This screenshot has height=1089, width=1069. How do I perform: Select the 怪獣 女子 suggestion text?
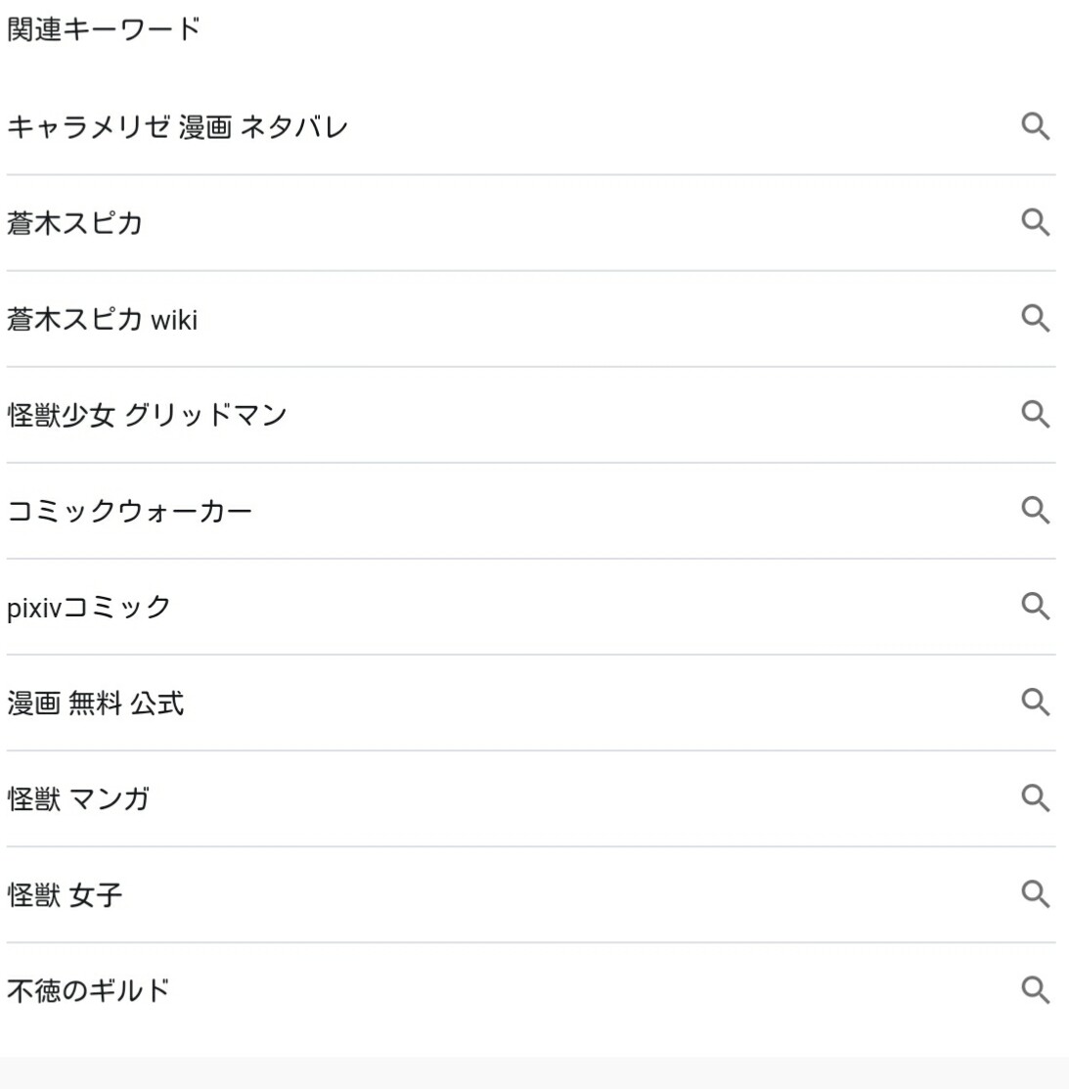coord(65,894)
